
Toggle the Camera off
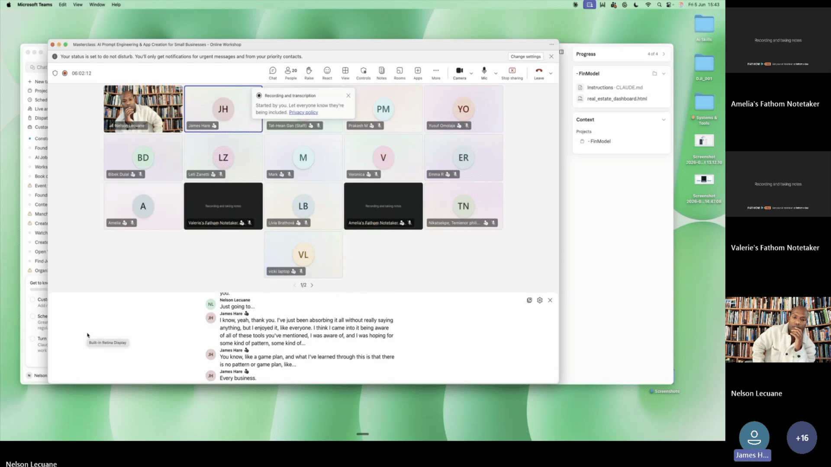460,73
